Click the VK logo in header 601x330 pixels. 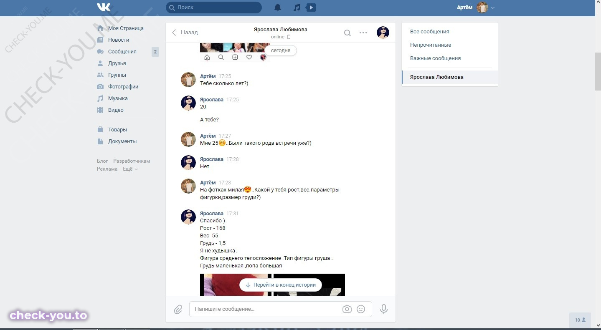click(104, 8)
